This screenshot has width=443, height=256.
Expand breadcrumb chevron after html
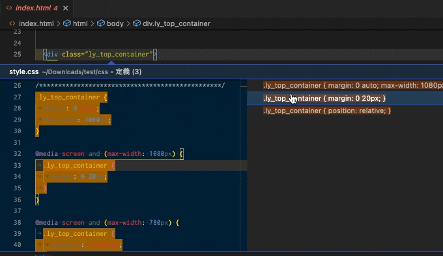click(93, 23)
